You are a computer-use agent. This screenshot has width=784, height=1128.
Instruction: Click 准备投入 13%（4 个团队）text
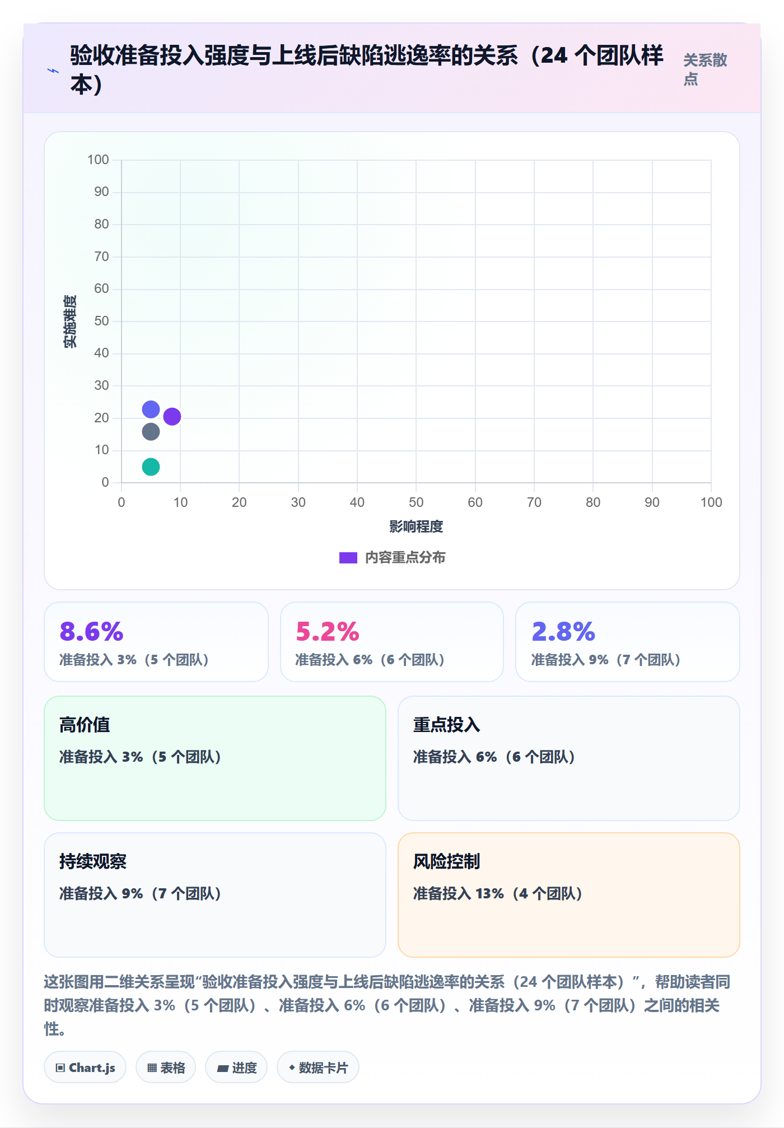[x=498, y=893]
